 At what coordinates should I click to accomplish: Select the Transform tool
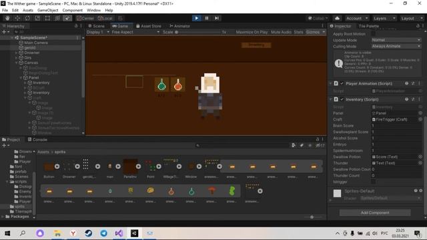pos(57,18)
